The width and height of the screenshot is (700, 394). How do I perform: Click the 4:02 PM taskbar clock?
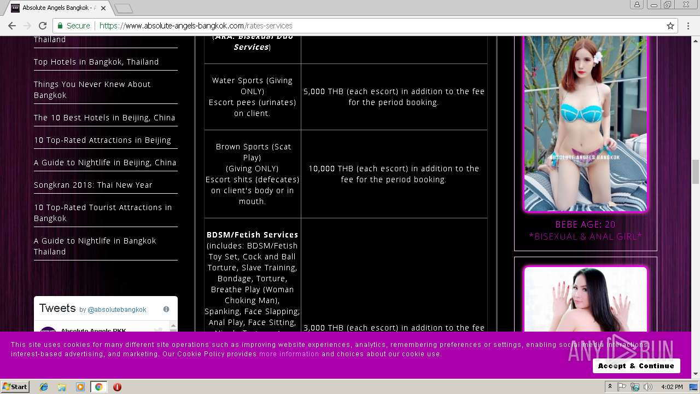tap(672, 387)
